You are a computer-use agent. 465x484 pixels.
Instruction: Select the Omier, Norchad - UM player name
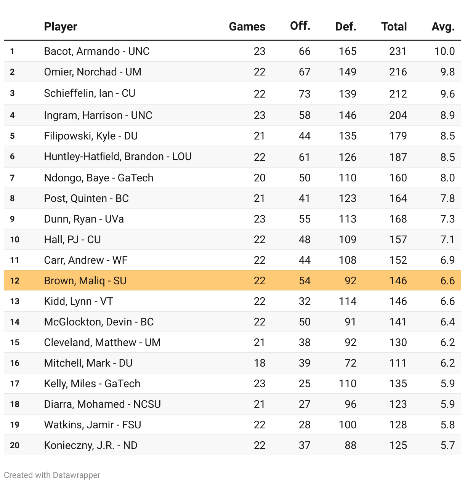pos(93,72)
